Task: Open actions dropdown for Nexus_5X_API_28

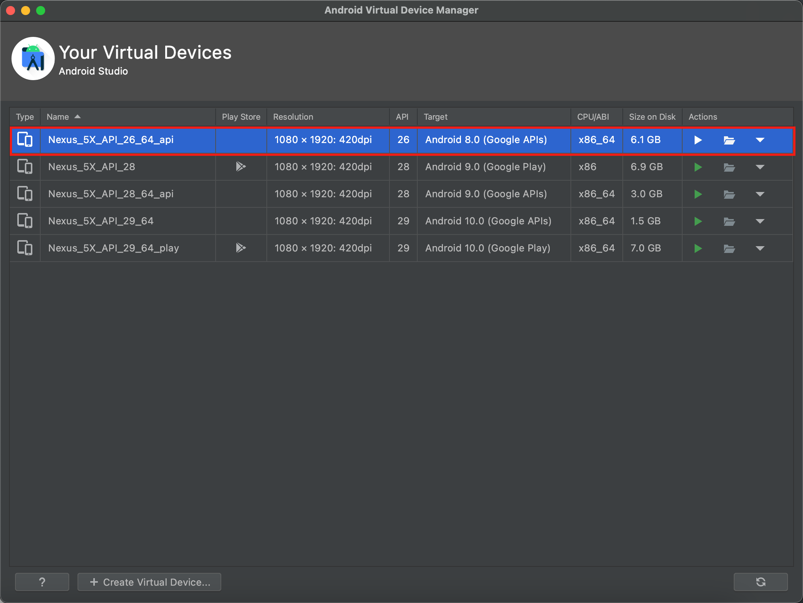Action: point(760,167)
